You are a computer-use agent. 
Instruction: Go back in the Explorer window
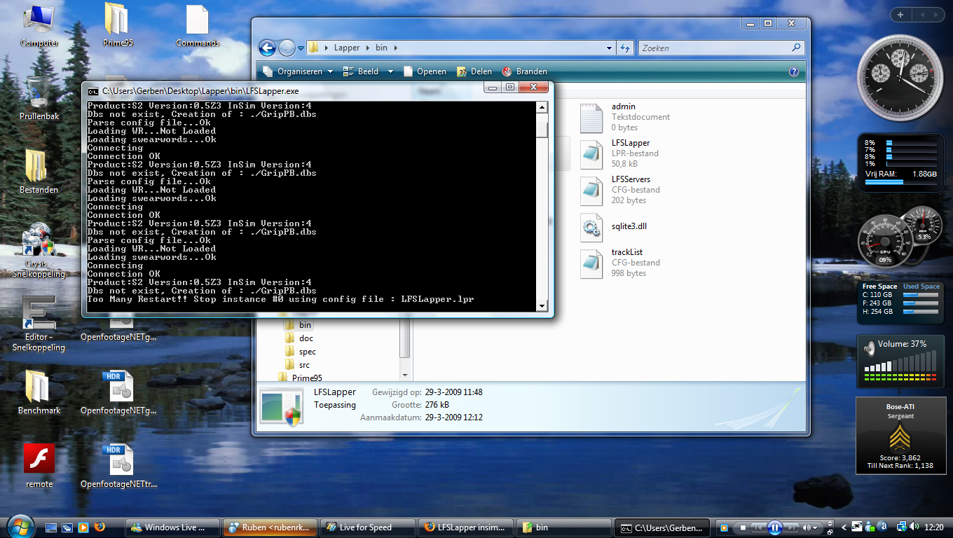(267, 48)
